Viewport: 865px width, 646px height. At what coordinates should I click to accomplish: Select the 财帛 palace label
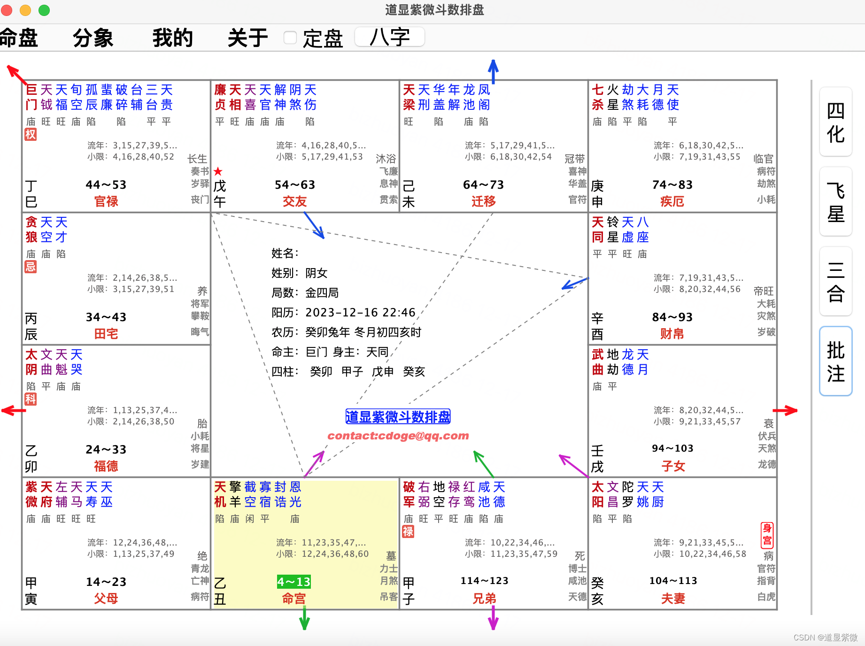click(672, 334)
